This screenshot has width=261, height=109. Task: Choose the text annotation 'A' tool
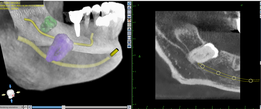129,29
